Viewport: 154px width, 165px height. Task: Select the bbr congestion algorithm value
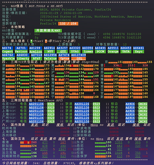37,34
